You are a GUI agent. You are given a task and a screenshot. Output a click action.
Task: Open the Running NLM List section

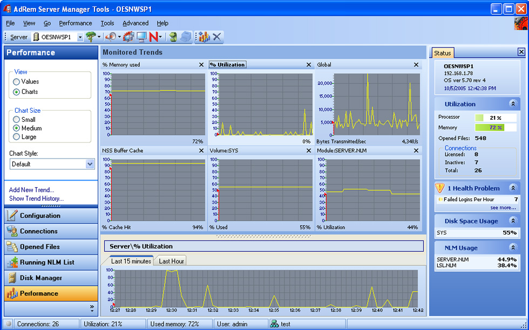51,262
